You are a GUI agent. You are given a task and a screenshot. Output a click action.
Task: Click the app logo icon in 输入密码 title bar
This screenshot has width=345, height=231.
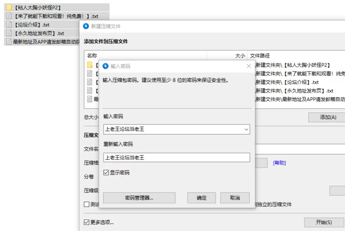pyautogui.click(x=106, y=66)
